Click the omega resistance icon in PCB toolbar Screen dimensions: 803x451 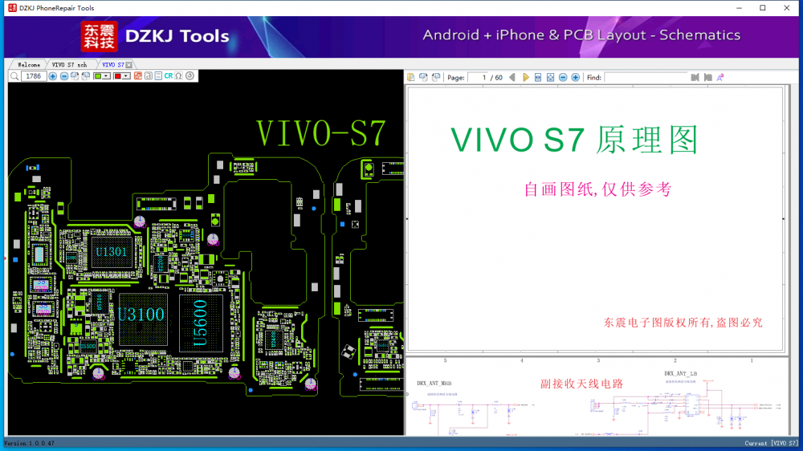coord(179,76)
